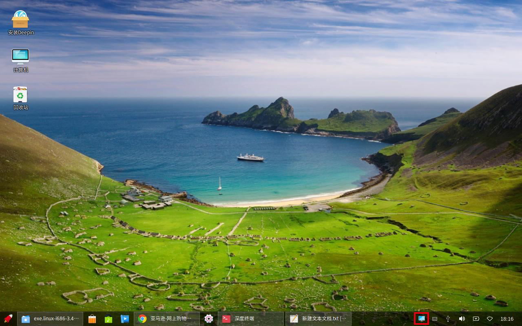Switch to 深度终端 terminal taskbar window

point(251,319)
